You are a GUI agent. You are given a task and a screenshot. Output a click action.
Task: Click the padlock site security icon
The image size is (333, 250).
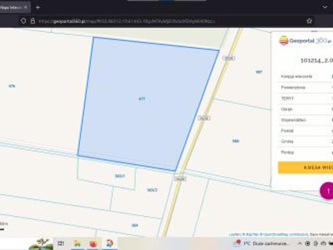(32, 21)
